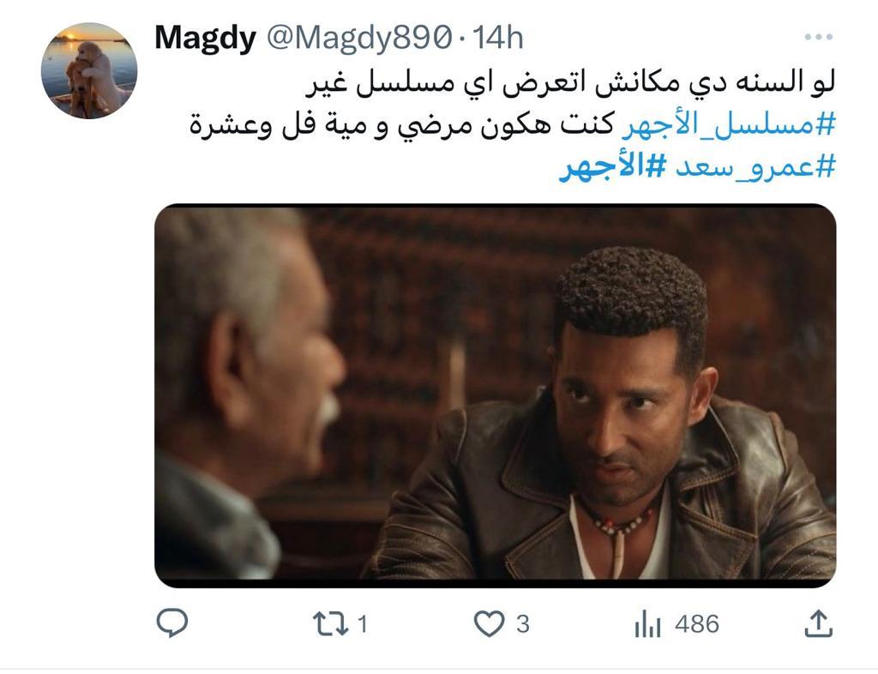The width and height of the screenshot is (878, 674).
Task: Open the attached series scene image
Action: 495,396
